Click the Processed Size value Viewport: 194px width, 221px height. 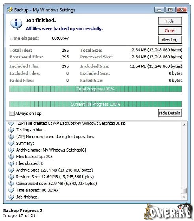point(156,57)
